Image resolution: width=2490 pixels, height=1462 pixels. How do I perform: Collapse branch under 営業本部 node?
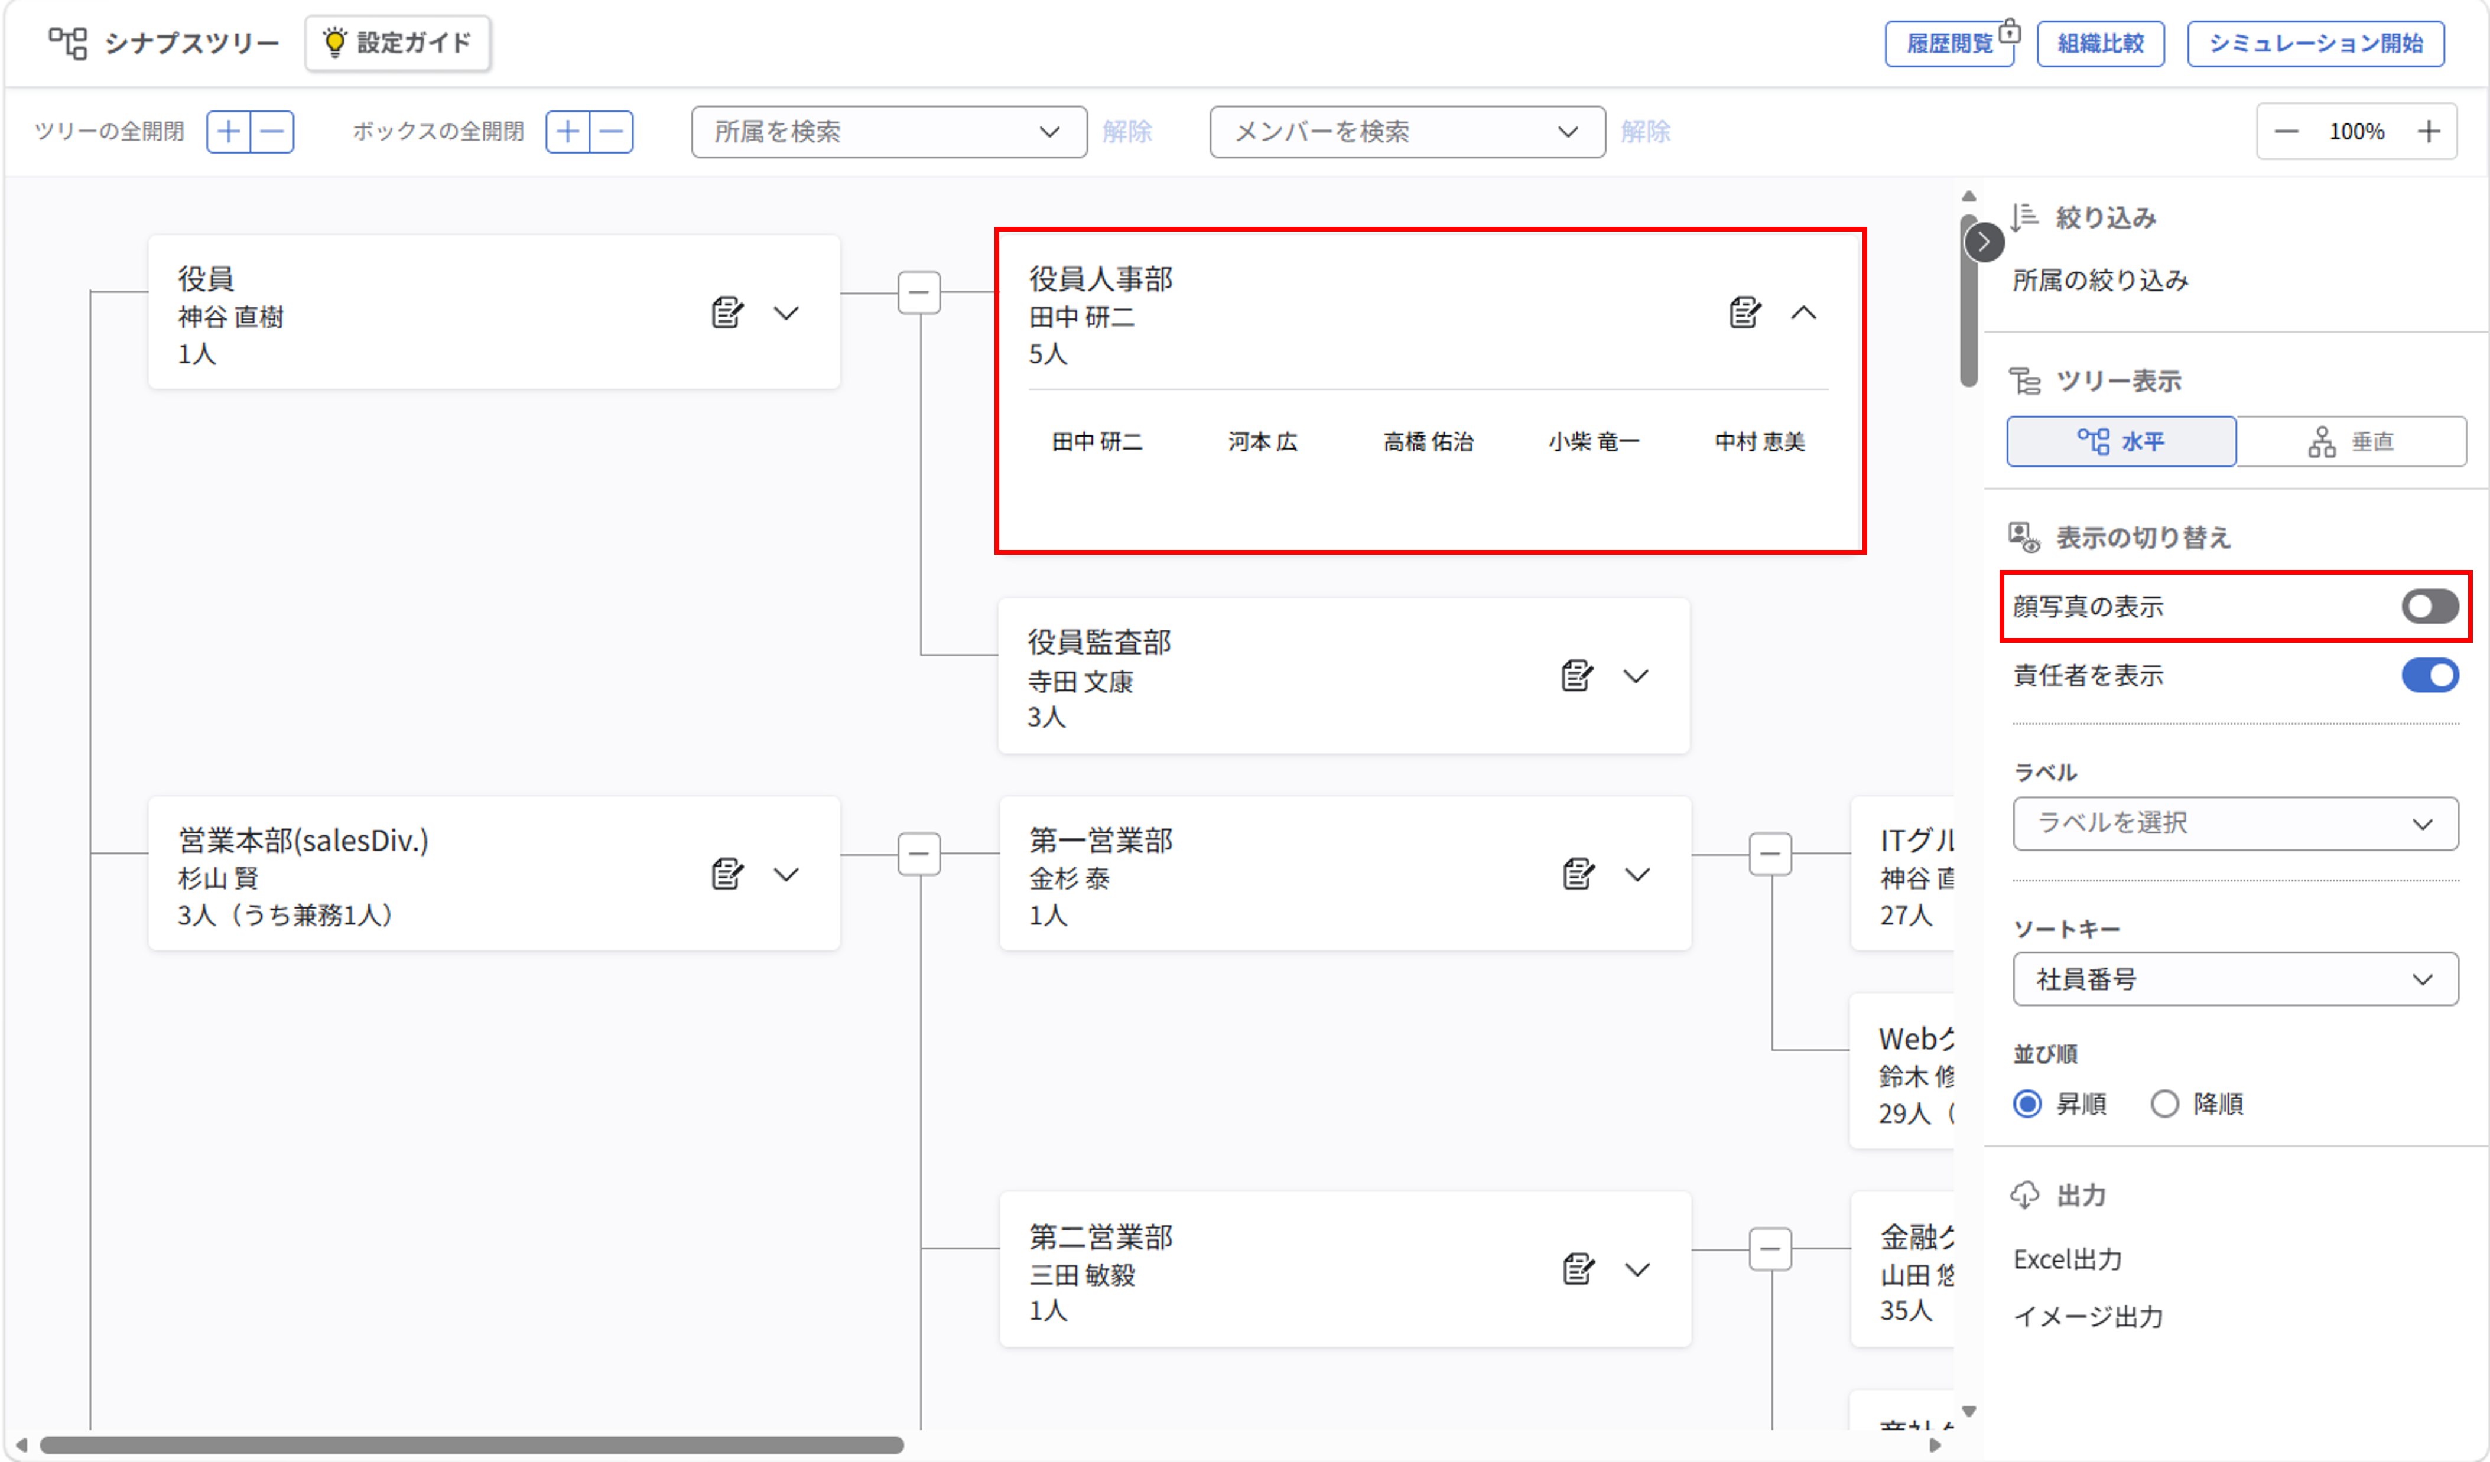(x=919, y=854)
